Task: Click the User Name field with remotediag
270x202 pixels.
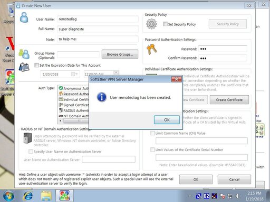Action: pos(98,19)
